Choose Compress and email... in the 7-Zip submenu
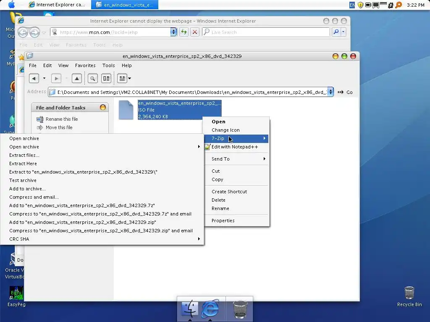The image size is (430, 322). tap(102, 197)
